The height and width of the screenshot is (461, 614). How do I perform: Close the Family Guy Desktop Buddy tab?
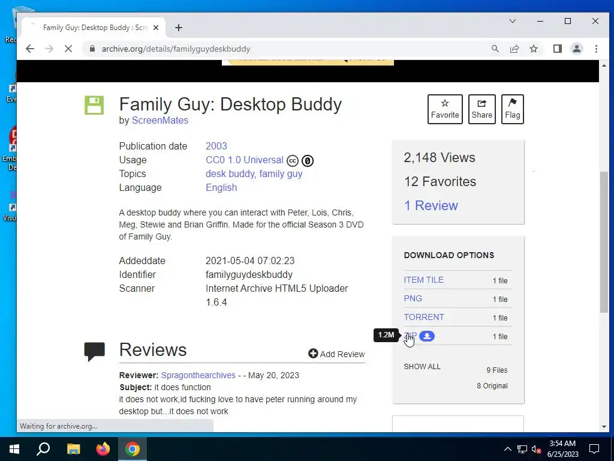156,28
